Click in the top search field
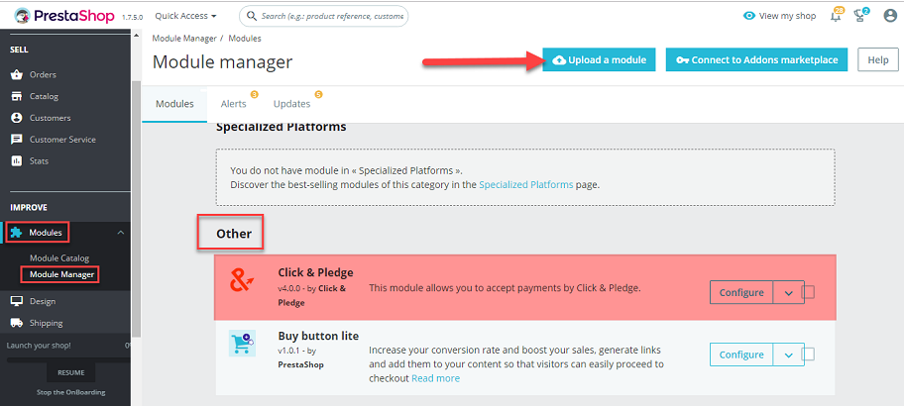The height and width of the screenshot is (406, 904). pyautogui.click(x=323, y=16)
